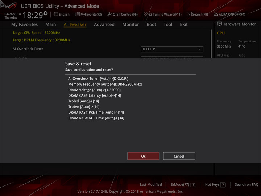Start EZ Tuning Wizard(F11) bulb icon
This screenshot has height=196, width=261.
pyautogui.click(x=145, y=14)
